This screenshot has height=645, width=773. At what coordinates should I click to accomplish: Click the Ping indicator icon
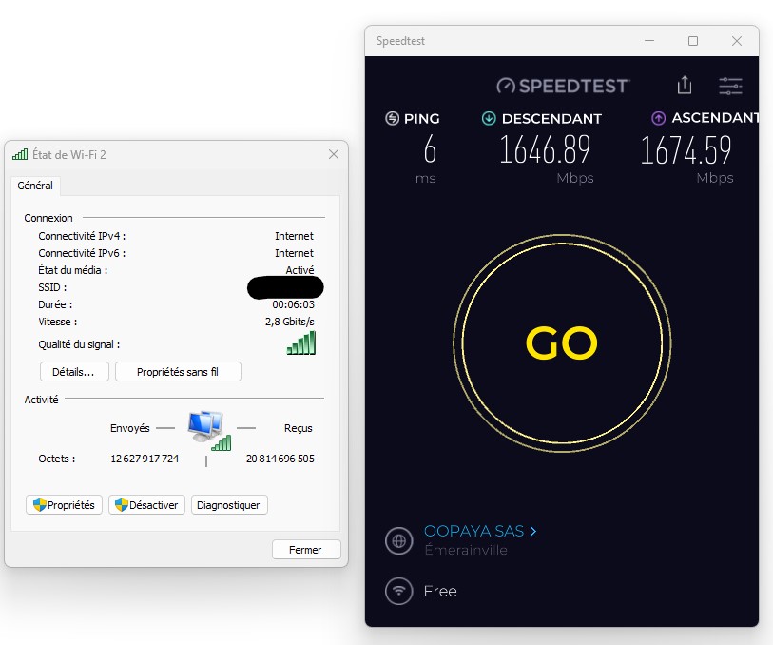click(392, 119)
